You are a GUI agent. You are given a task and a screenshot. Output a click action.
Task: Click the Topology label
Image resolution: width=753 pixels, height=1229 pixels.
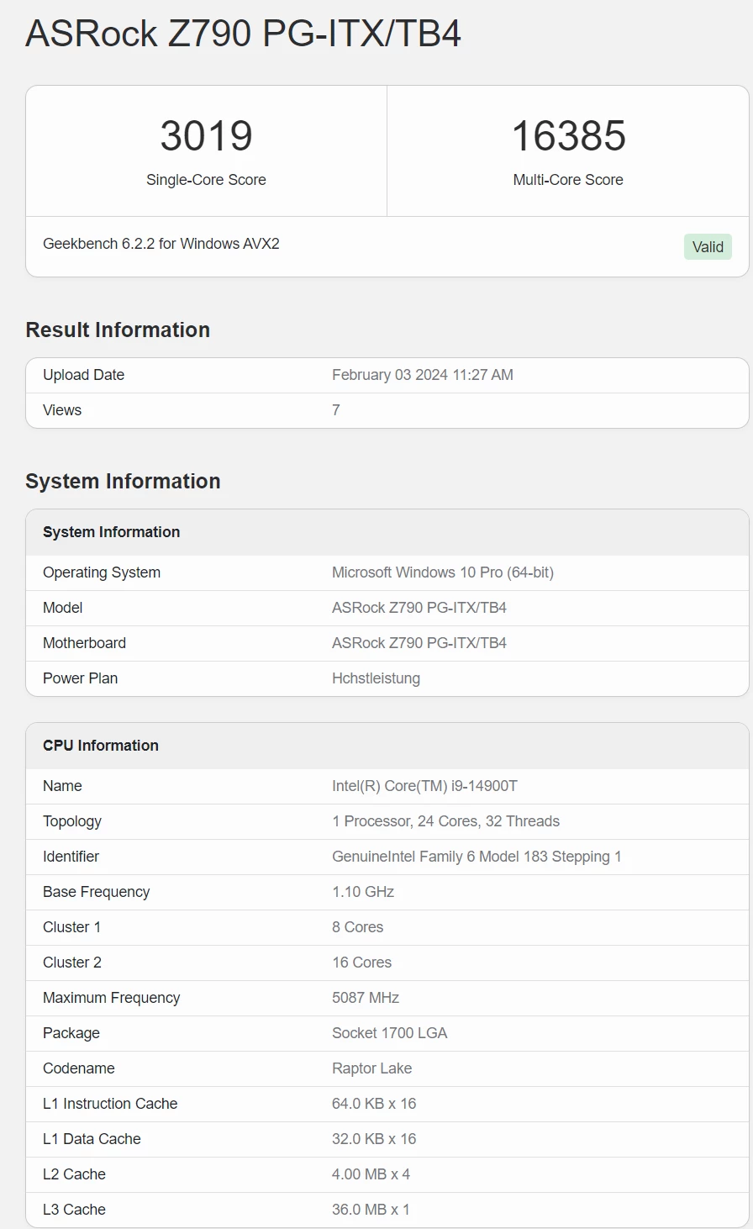pyautogui.click(x=72, y=821)
